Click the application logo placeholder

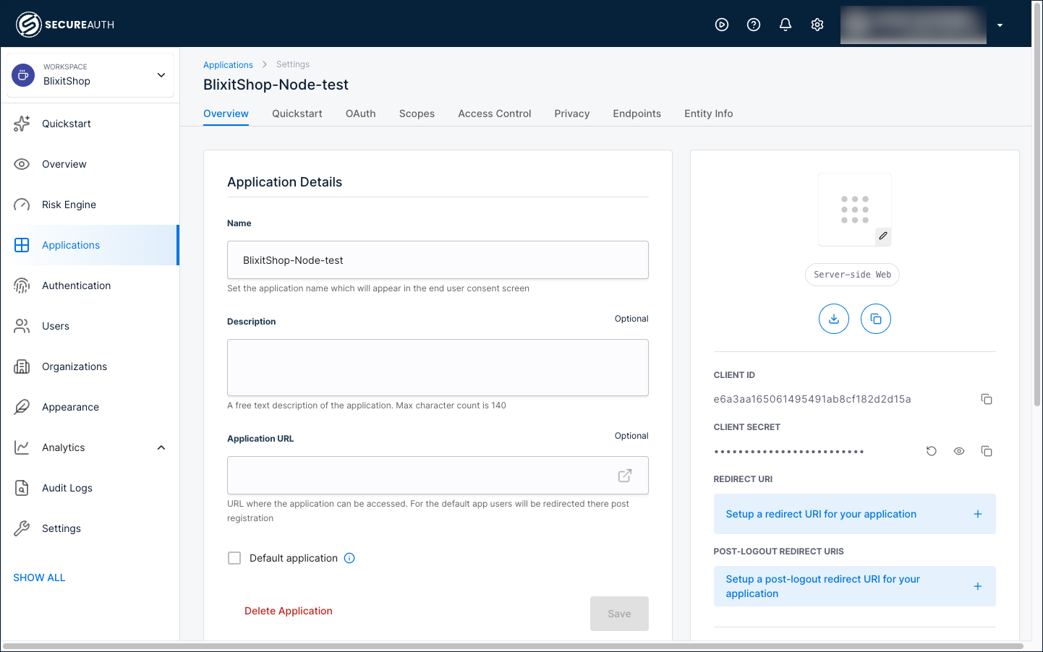pyautogui.click(x=855, y=210)
